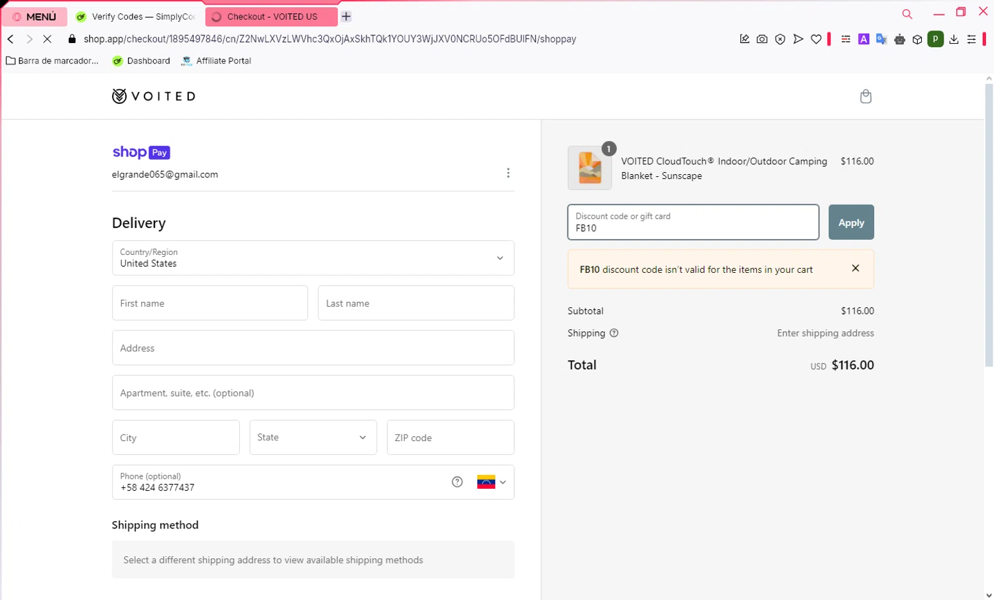Viewport: 994px width, 600px height.
Task: Open the Affiliate Portal bookmark
Action: click(x=217, y=61)
